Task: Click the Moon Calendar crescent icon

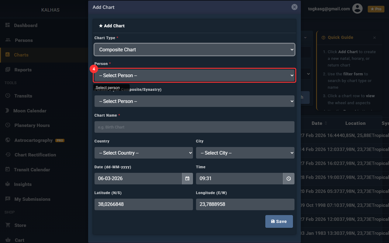Action: (7, 111)
